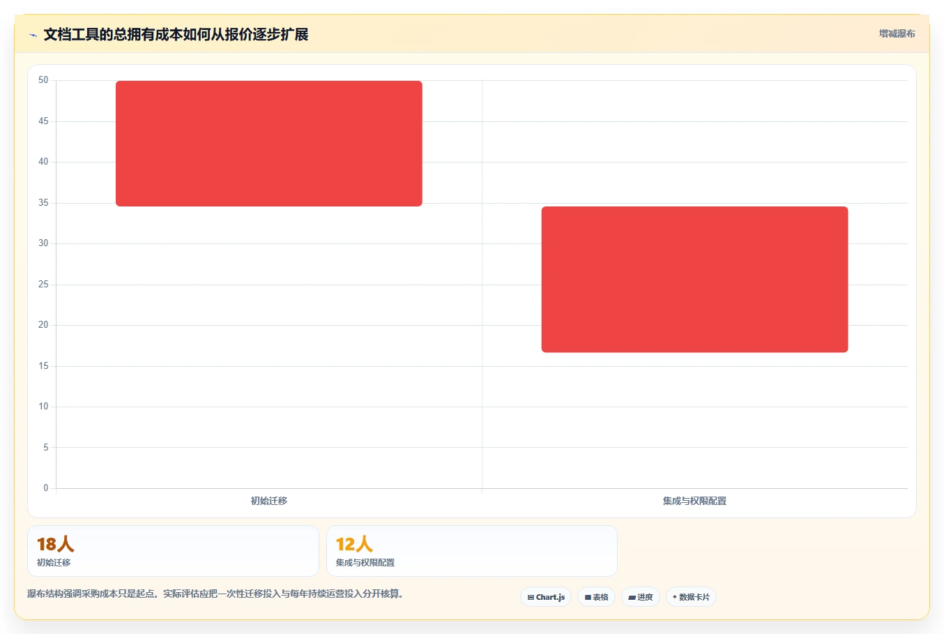Click the footnote text starting with 瀑布结构强调

coord(215,594)
